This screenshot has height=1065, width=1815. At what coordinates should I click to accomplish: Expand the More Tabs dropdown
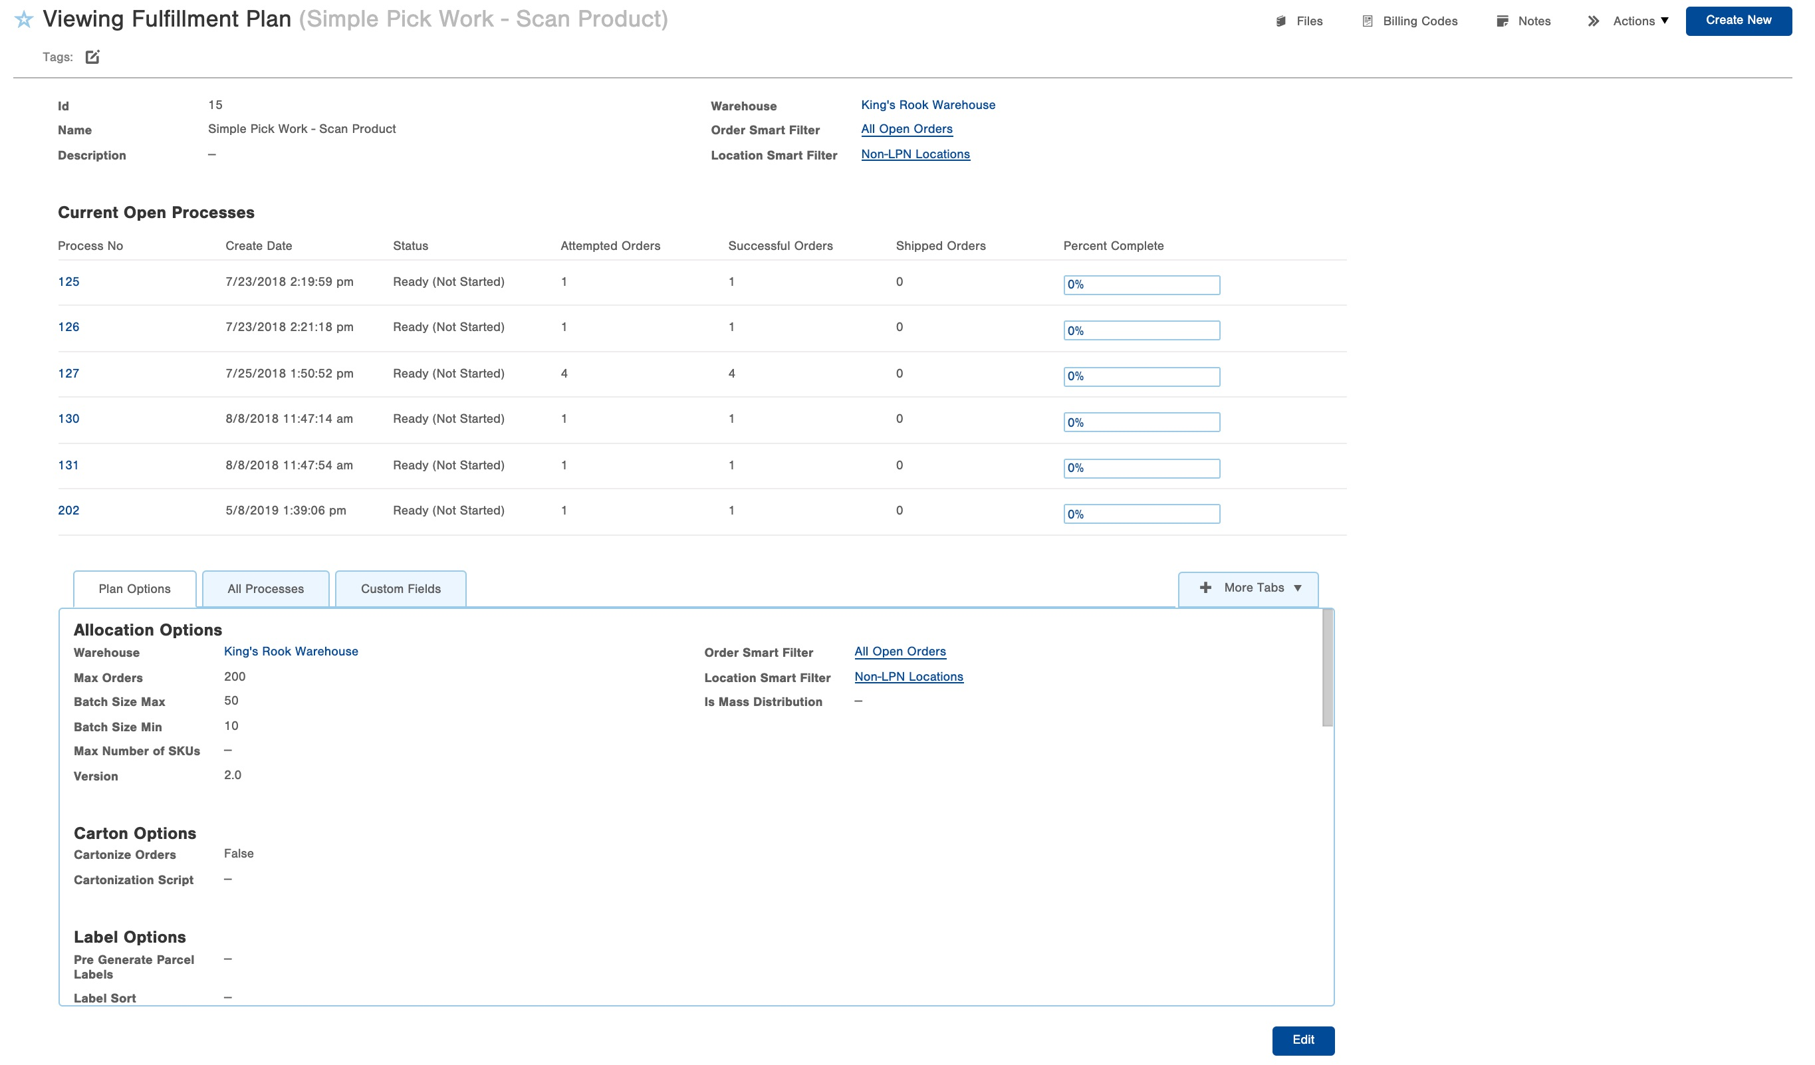[x=1298, y=588]
